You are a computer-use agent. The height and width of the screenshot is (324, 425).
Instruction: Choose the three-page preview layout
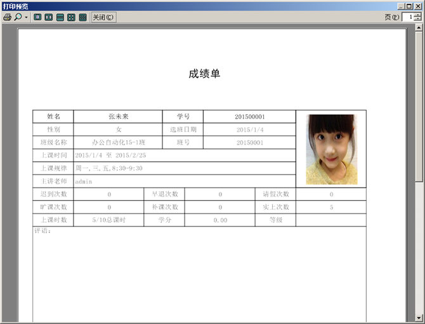pos(60,17)
